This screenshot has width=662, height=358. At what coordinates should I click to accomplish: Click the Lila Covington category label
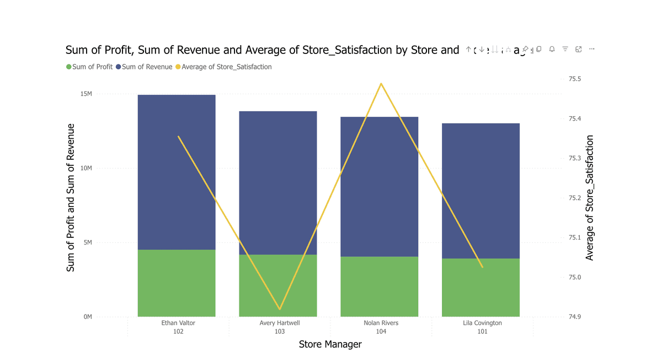pos(482,323)
